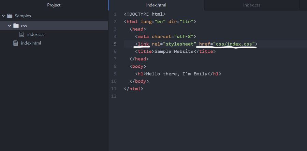
Task: Open index.html from the project tree
Action: [x=31, y=43]
